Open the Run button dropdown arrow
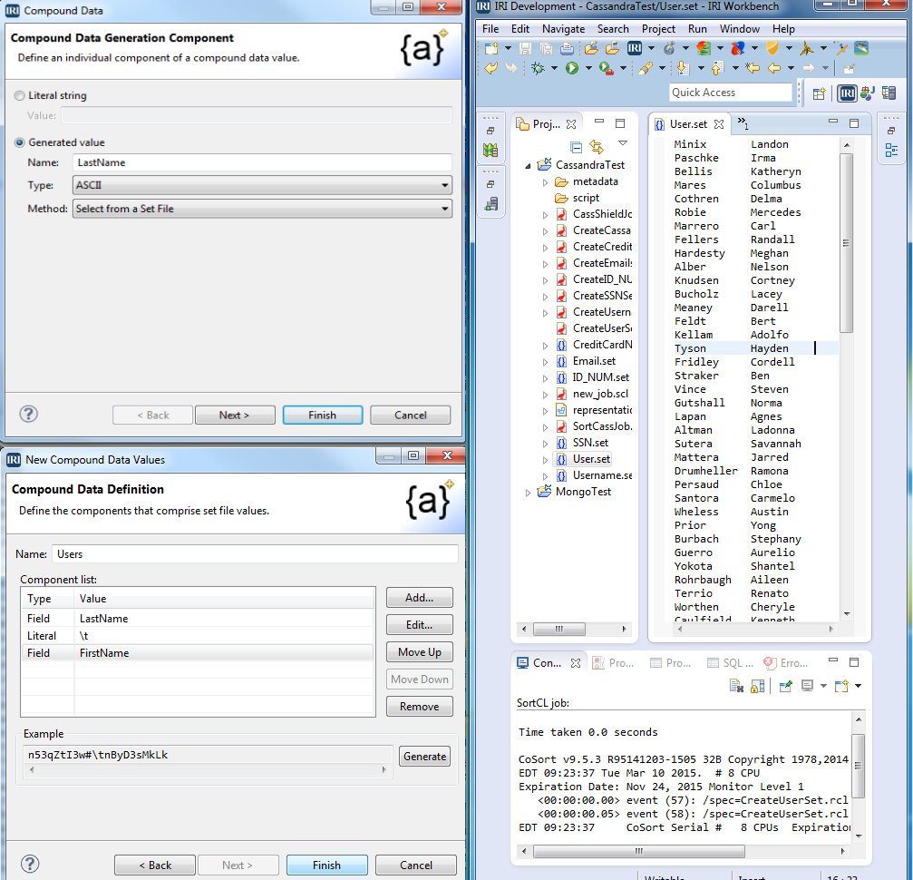Screen dimensions: 913x880 point(588,69)
